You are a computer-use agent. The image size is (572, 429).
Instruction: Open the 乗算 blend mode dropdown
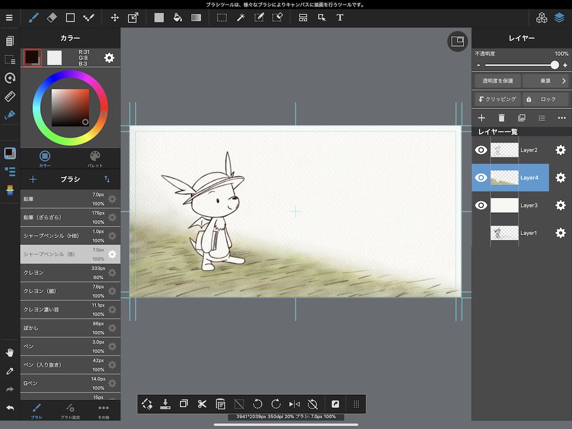[x=546, y=81]
